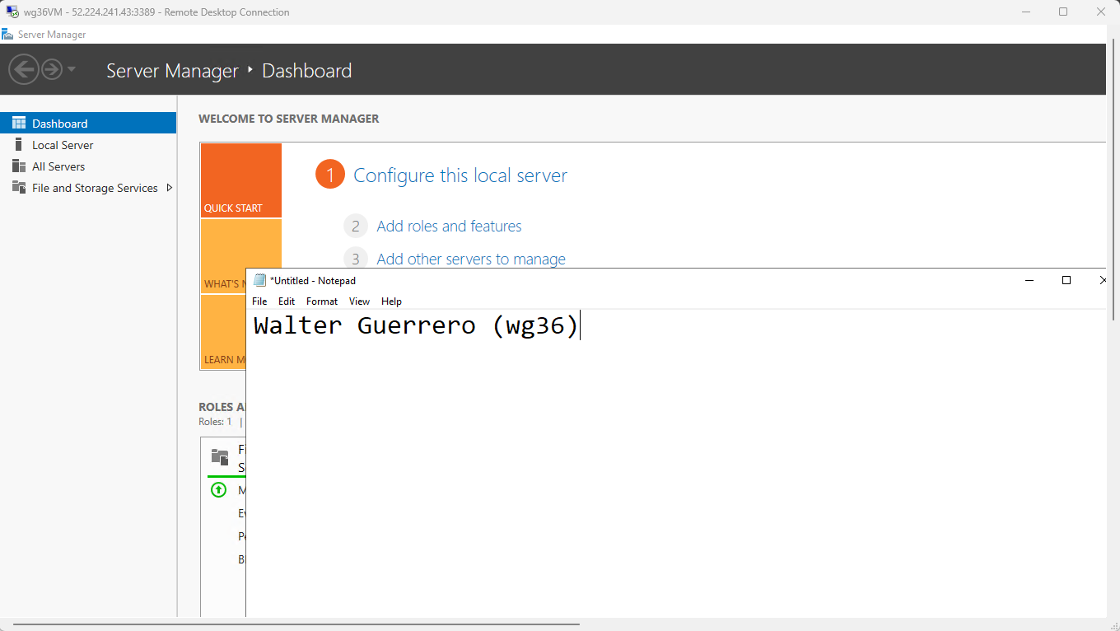Open the Notepad Help menu
This screenshot has width=1120, height=631.
[x=391, y=301]
